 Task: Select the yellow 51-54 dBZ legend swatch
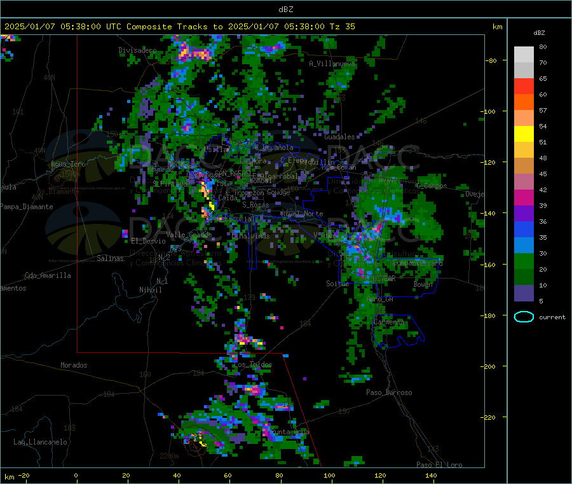524,134
